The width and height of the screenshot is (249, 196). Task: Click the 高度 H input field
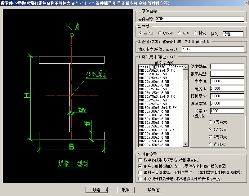[x=227, y=81]
